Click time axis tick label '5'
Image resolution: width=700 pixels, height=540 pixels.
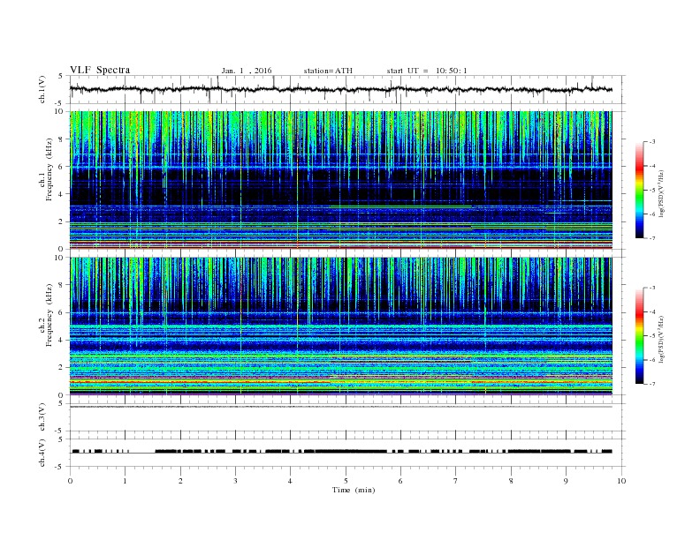346,481
